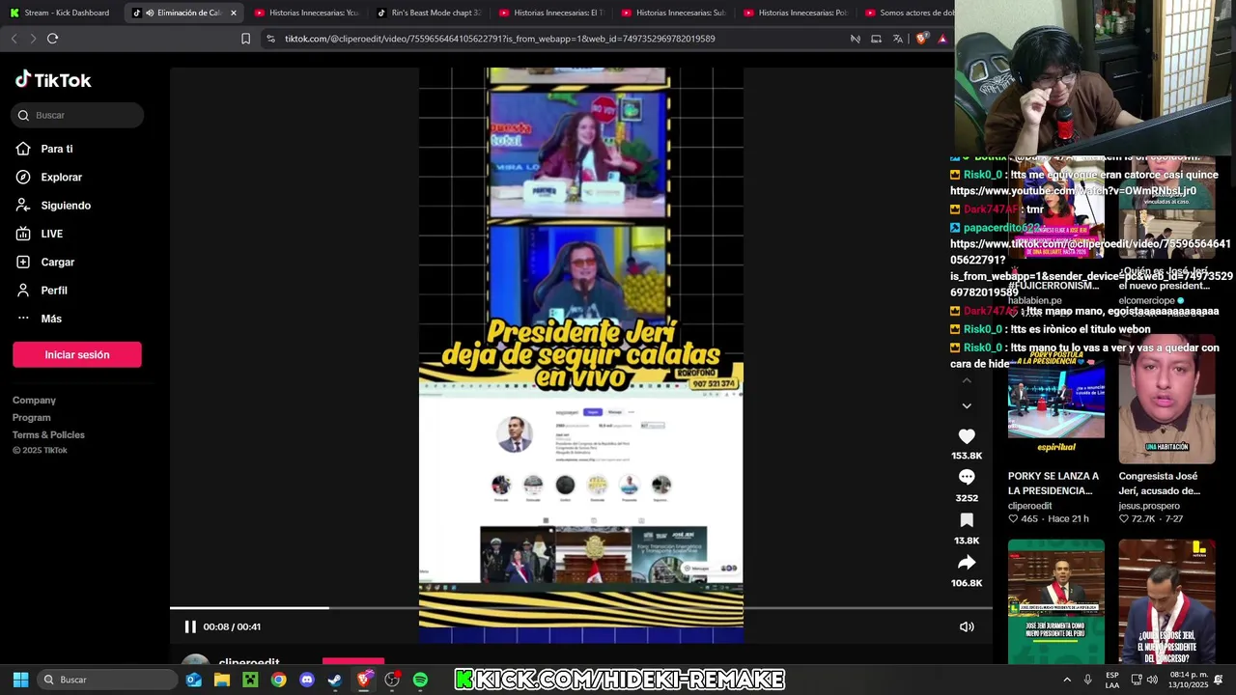Open site settings icon left of the URL

(x=270, y=39)
